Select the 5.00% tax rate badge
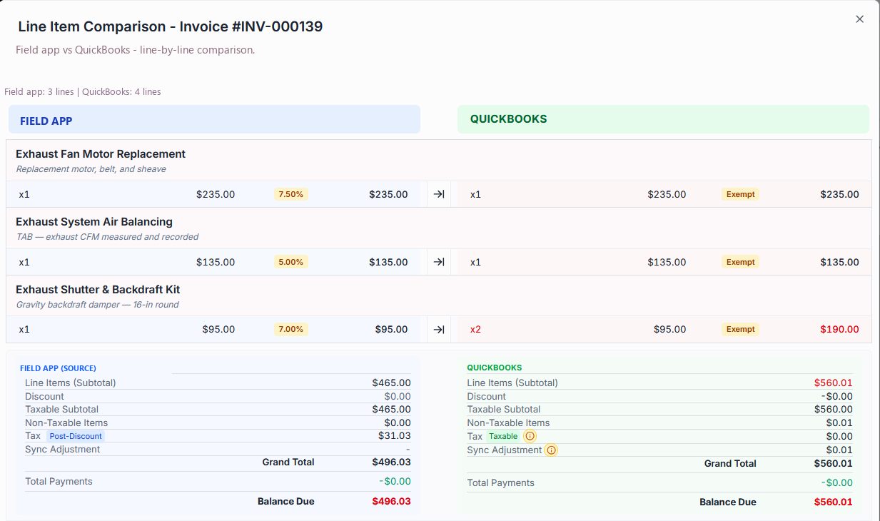 [291, 262]
